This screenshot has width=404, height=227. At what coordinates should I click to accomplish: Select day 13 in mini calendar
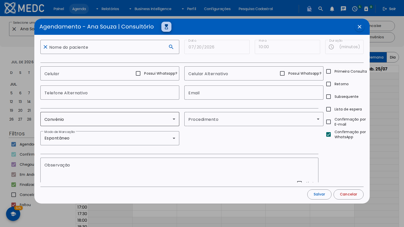(20, 102)
